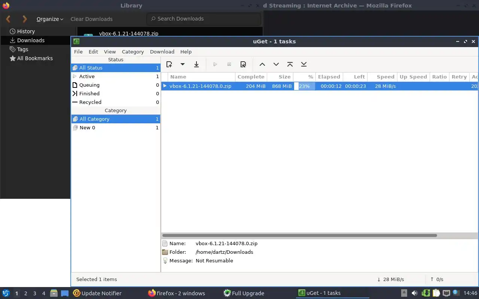Sort downloads by the Name column header
Viewport: 479px width, 299px height.
[x=201, y=77]
